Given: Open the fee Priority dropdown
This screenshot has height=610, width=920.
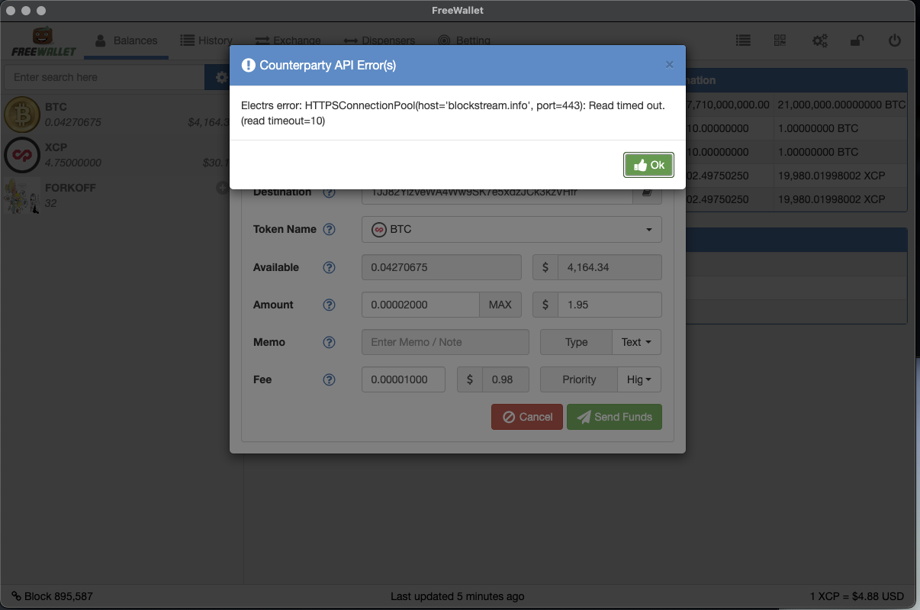Looking at the screenshot, I should pyautogui.click(x=639, y=379).
